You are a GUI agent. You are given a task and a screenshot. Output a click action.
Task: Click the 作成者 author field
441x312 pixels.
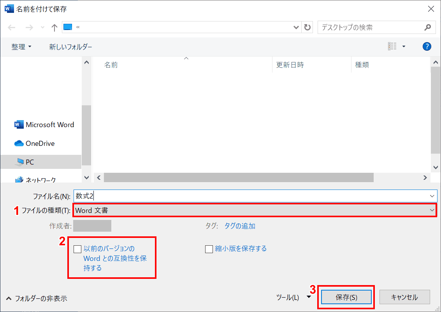coord(92,226)
